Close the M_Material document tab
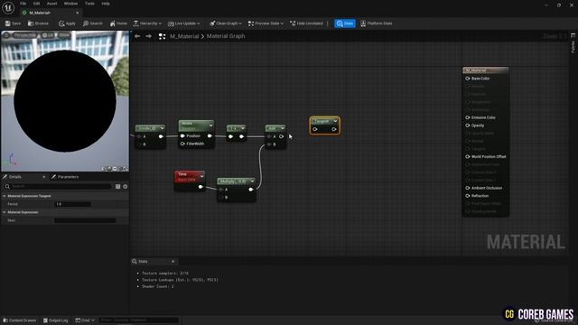The image size is (578, 325). [x=78, y=13]
